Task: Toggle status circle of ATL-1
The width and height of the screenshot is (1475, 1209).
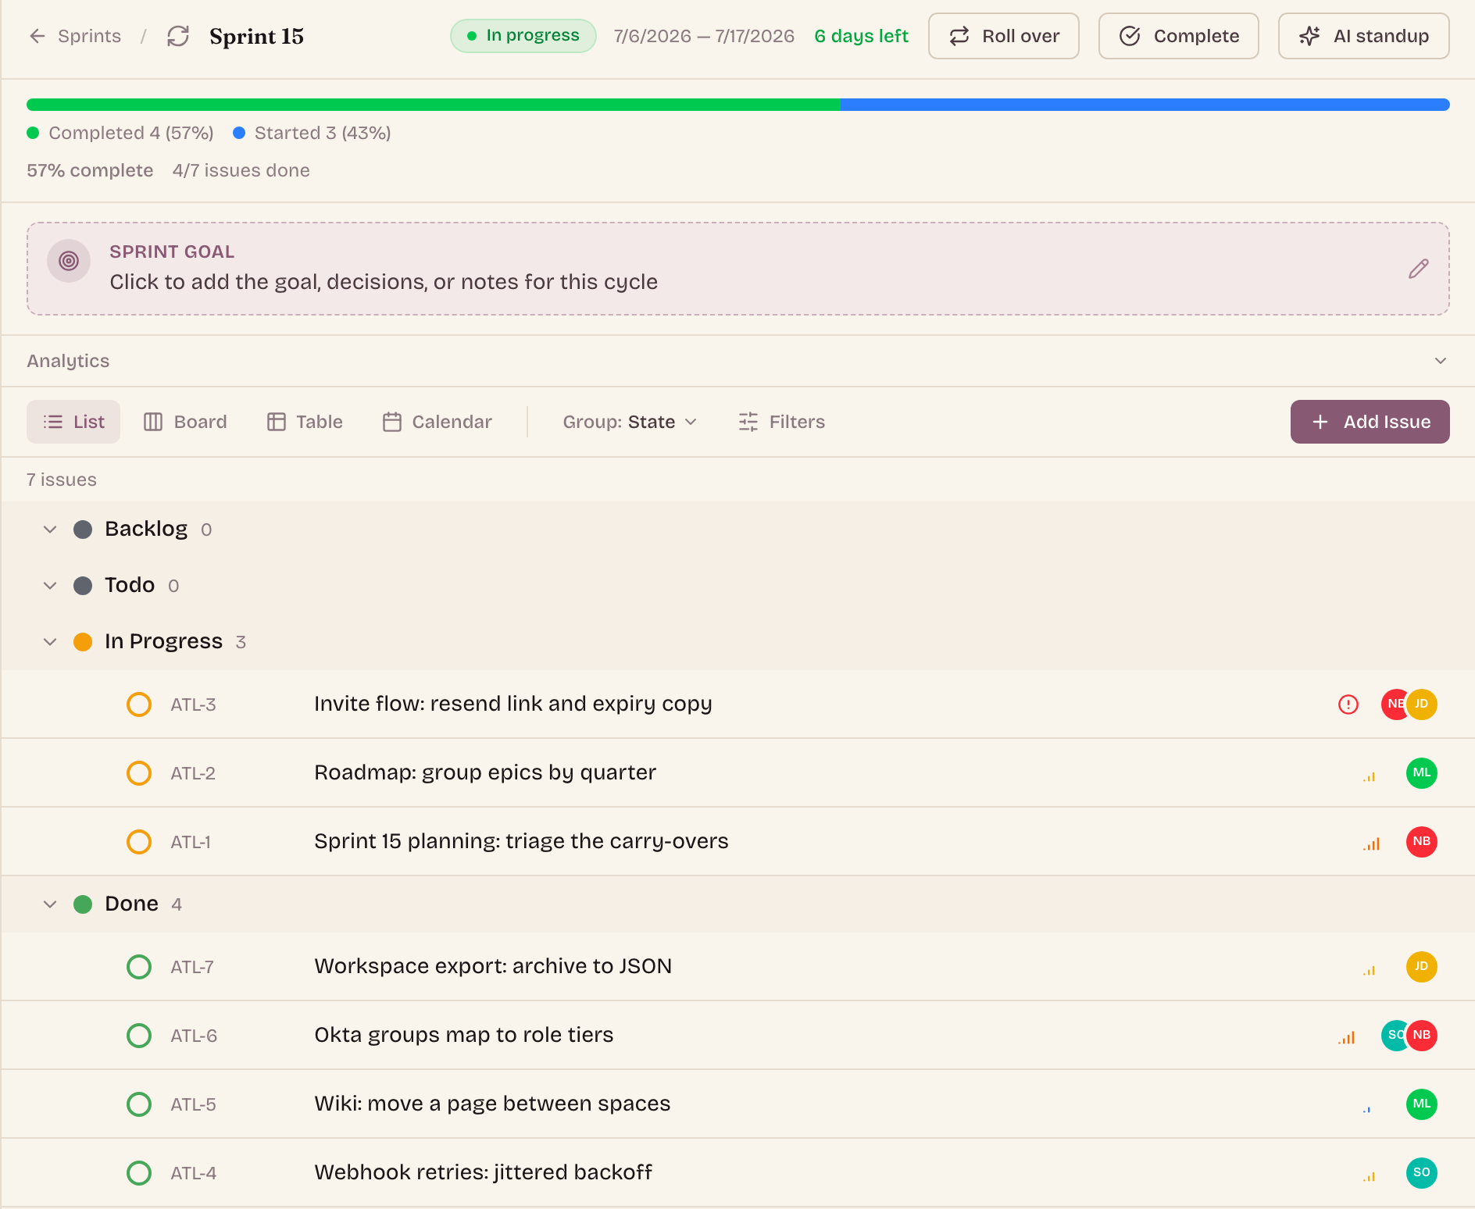Action: (139, 842)
